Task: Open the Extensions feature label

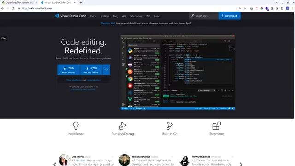Action: (217, 134)
